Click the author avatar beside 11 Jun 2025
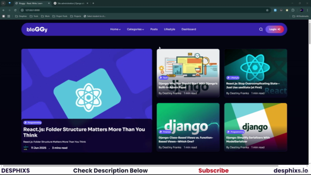The width and height of the screenshot is (311, 175). (26, 148)
